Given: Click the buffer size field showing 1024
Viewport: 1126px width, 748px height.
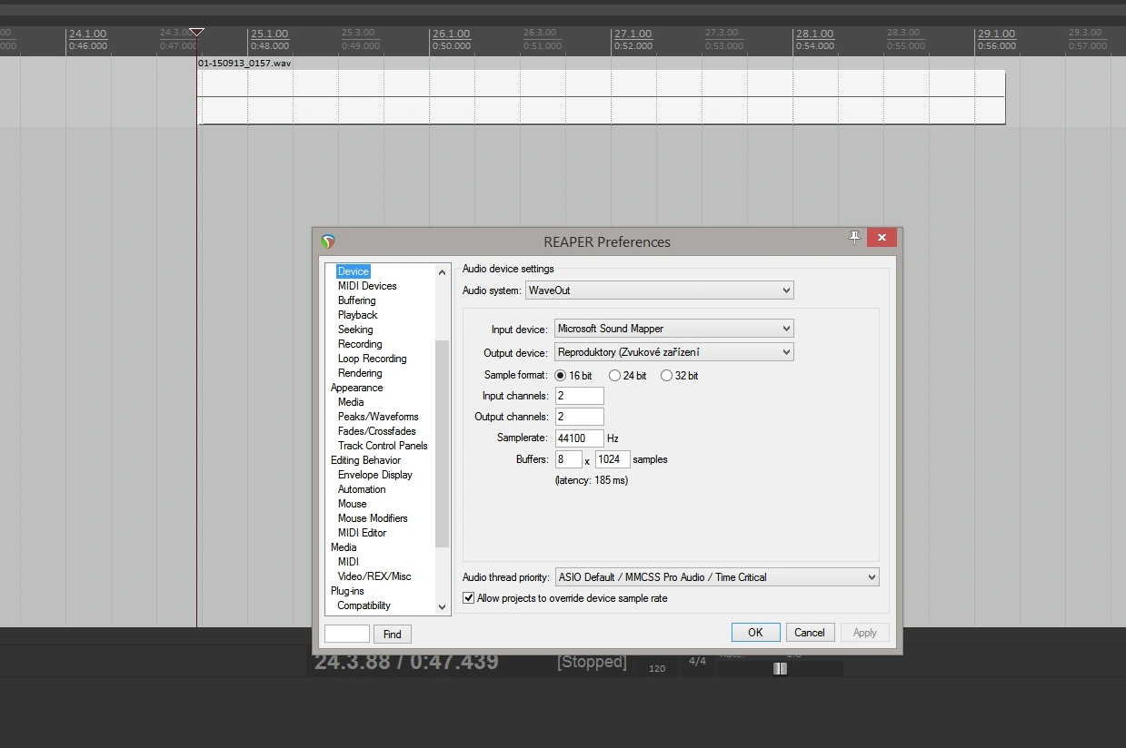Looking at the screenshot, I should [x=613, y=459].
